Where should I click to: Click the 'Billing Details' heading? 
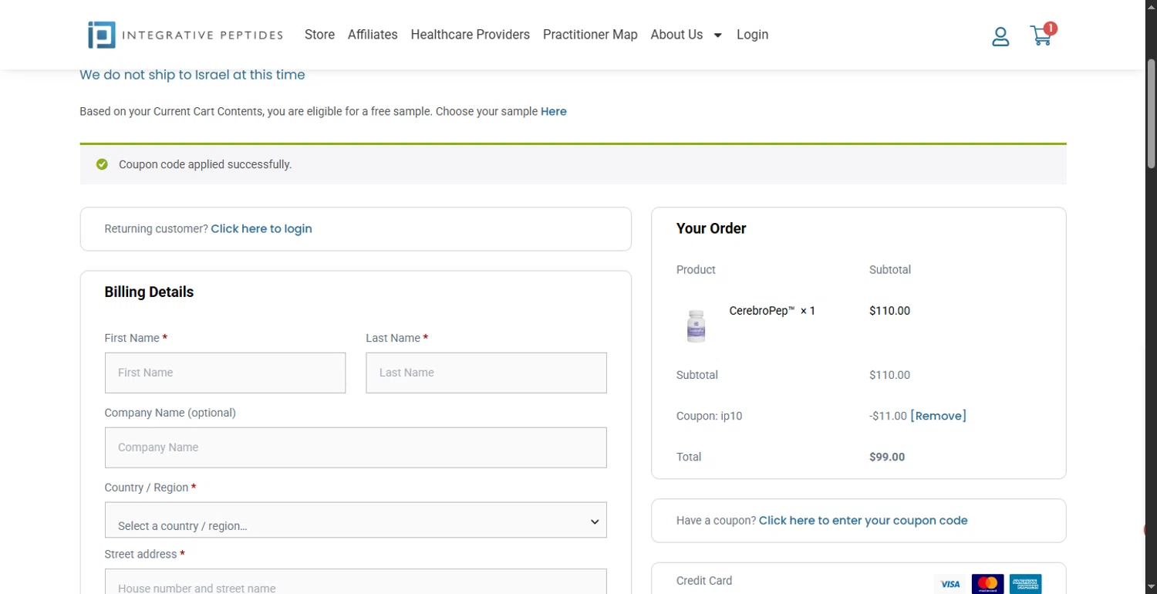(149, 292)
